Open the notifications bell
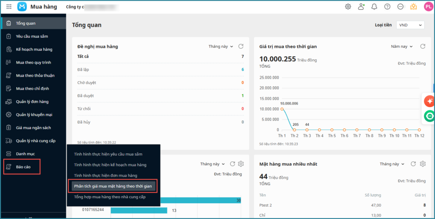The height and width of the screenshot is (219, 435). [x=374, y=7]
